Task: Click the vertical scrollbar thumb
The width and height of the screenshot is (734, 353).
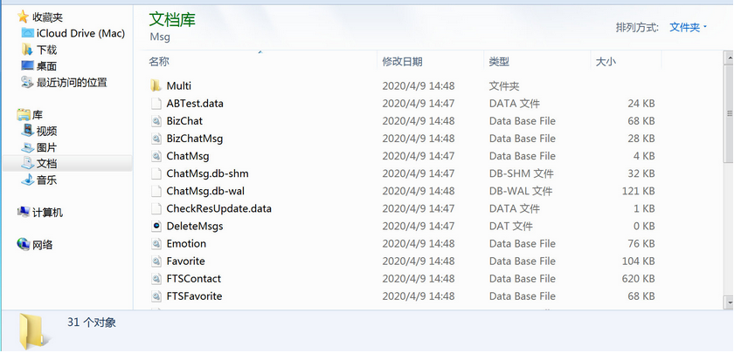Action: (729, 113)
